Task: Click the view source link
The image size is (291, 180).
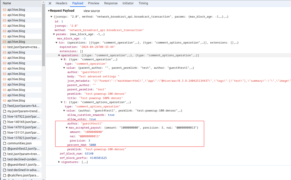Action: click(92, 11)
